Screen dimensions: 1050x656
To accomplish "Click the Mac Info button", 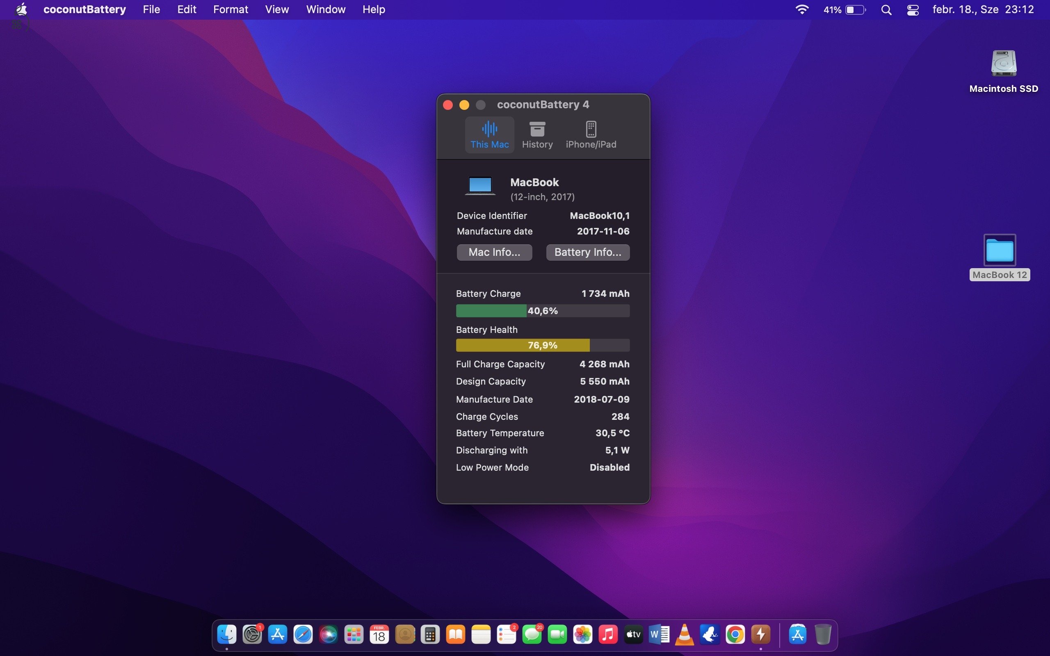I will (494, 252).
